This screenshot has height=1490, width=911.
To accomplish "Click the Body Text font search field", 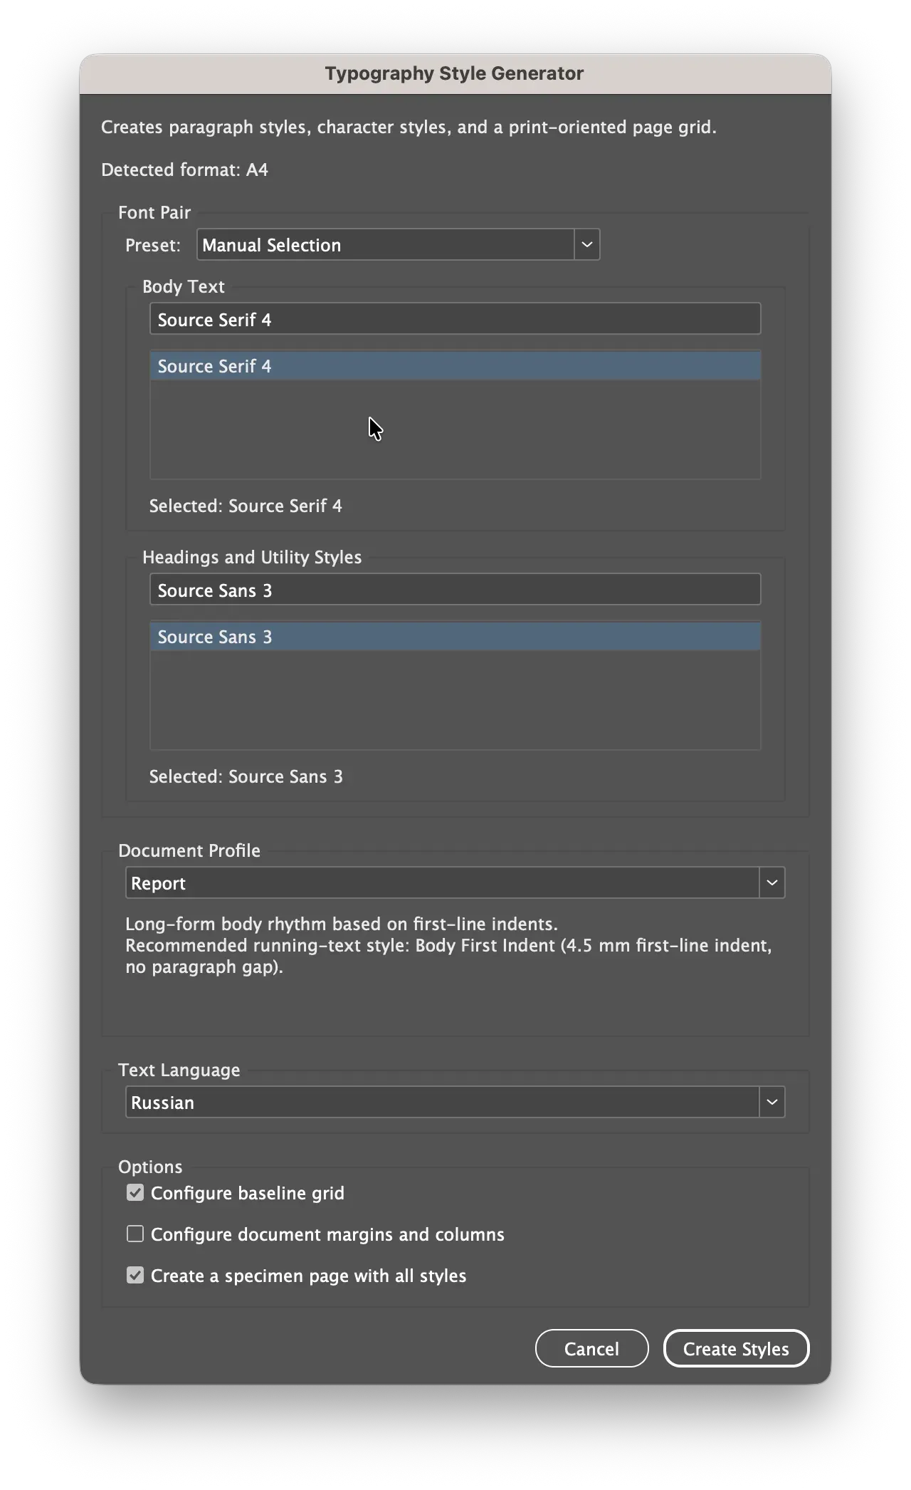I will pos(455,319).
